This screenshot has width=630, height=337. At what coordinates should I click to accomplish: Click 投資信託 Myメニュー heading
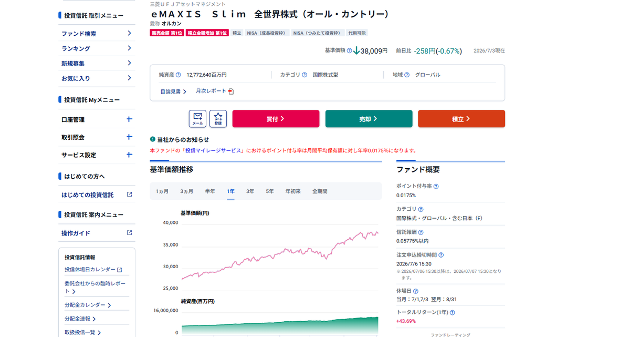coord(92,100)
